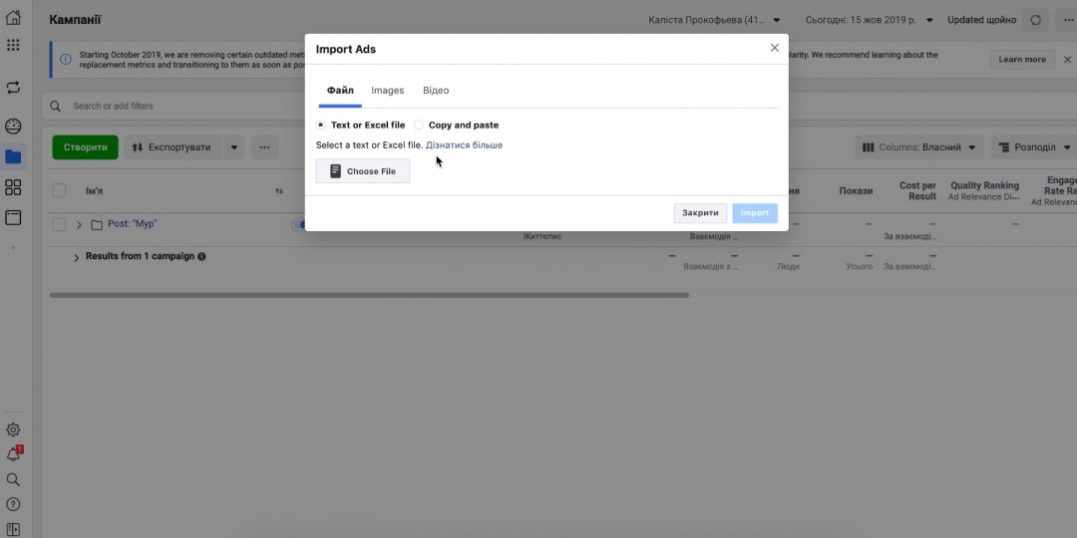
Task: Click the search magnifier icon in sidebar
Action: point(13,479)
